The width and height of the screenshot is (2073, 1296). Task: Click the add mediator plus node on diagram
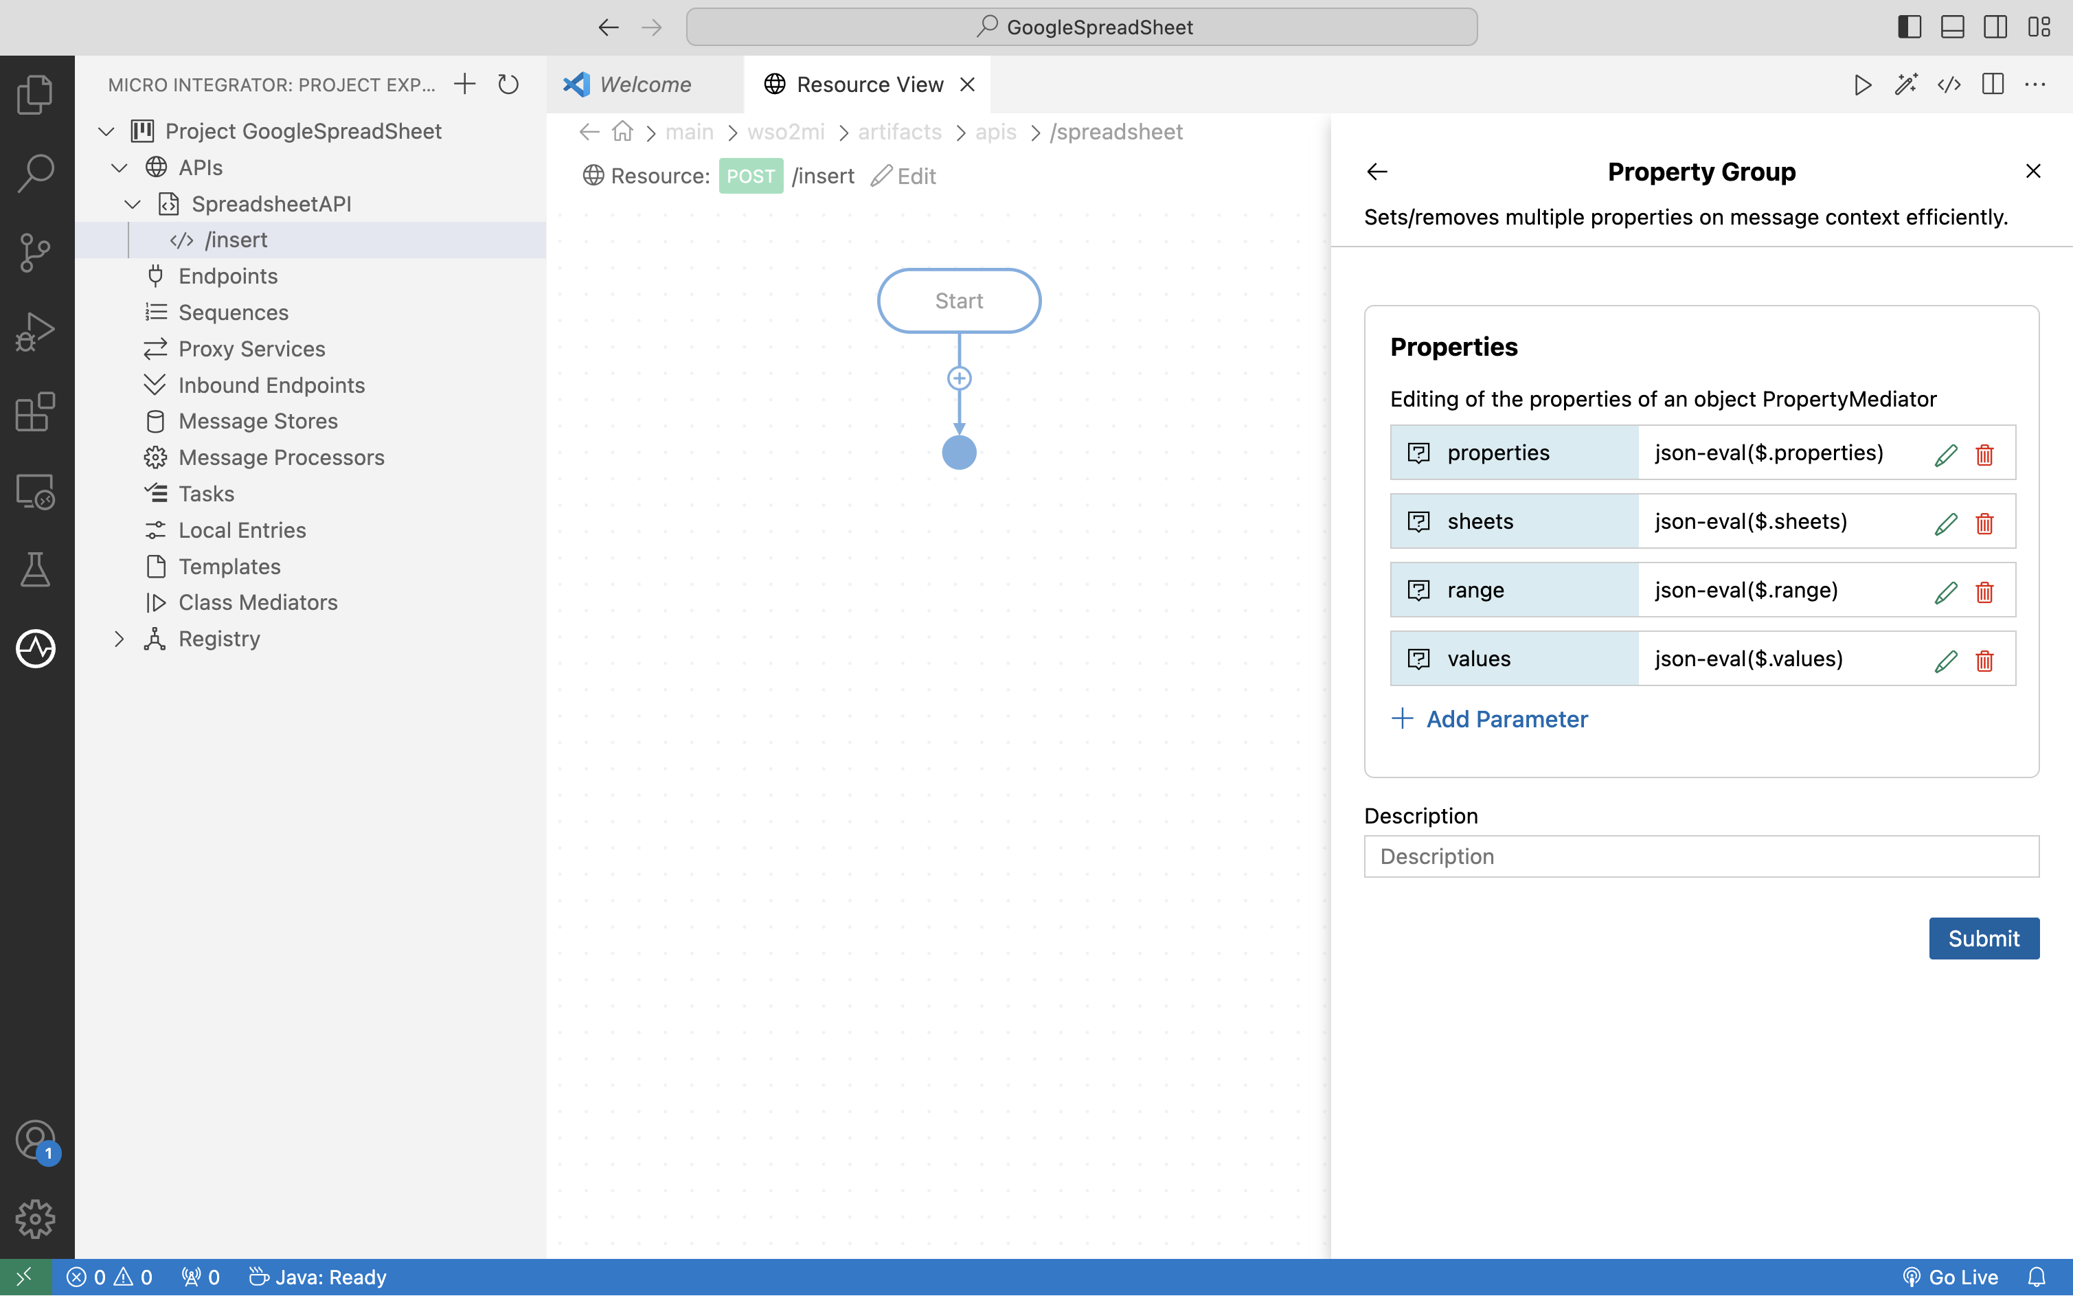click(959, 378)
